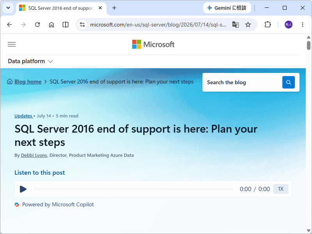Click the scrollbar up arrow
312x234 pixels.
pyautogui.click(x=308, y=37)
